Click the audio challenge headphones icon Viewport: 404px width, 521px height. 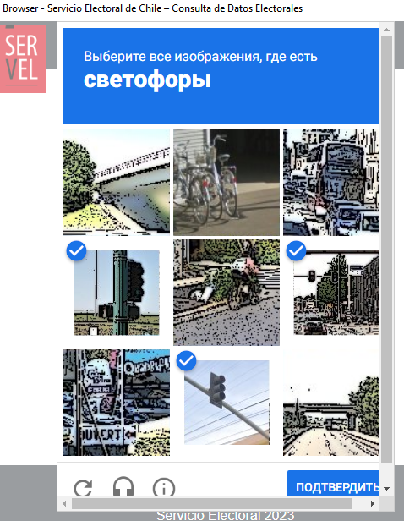123,487
